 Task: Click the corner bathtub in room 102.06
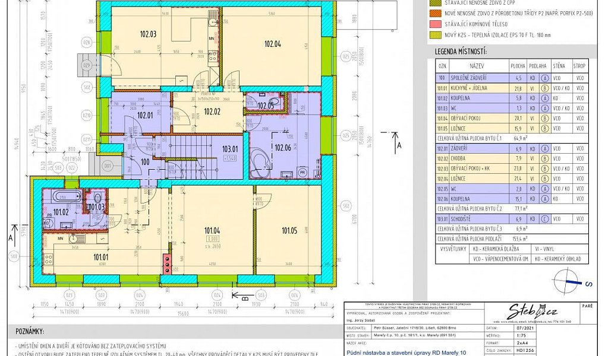click(x=261, y=163)
